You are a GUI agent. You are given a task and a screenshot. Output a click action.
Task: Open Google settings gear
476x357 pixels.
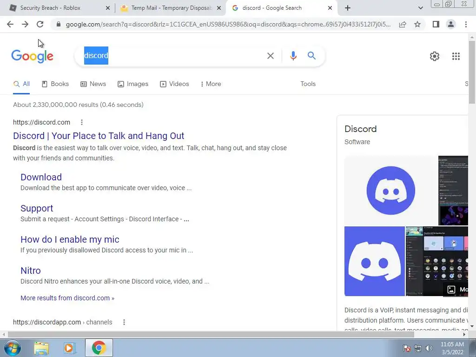(x=435, y=56)
